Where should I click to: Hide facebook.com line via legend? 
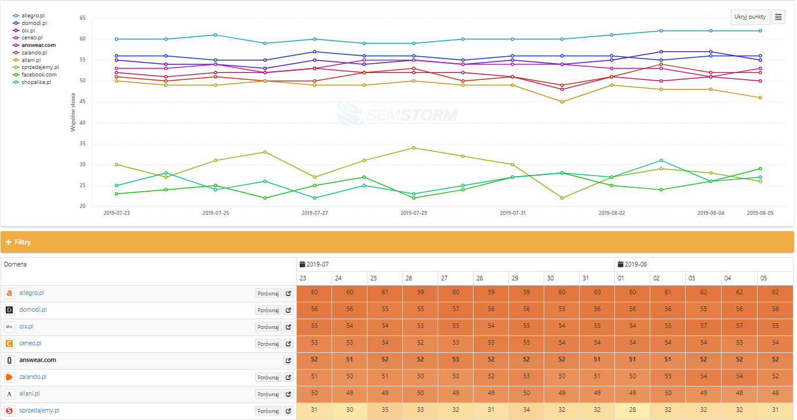click(39, 75)
